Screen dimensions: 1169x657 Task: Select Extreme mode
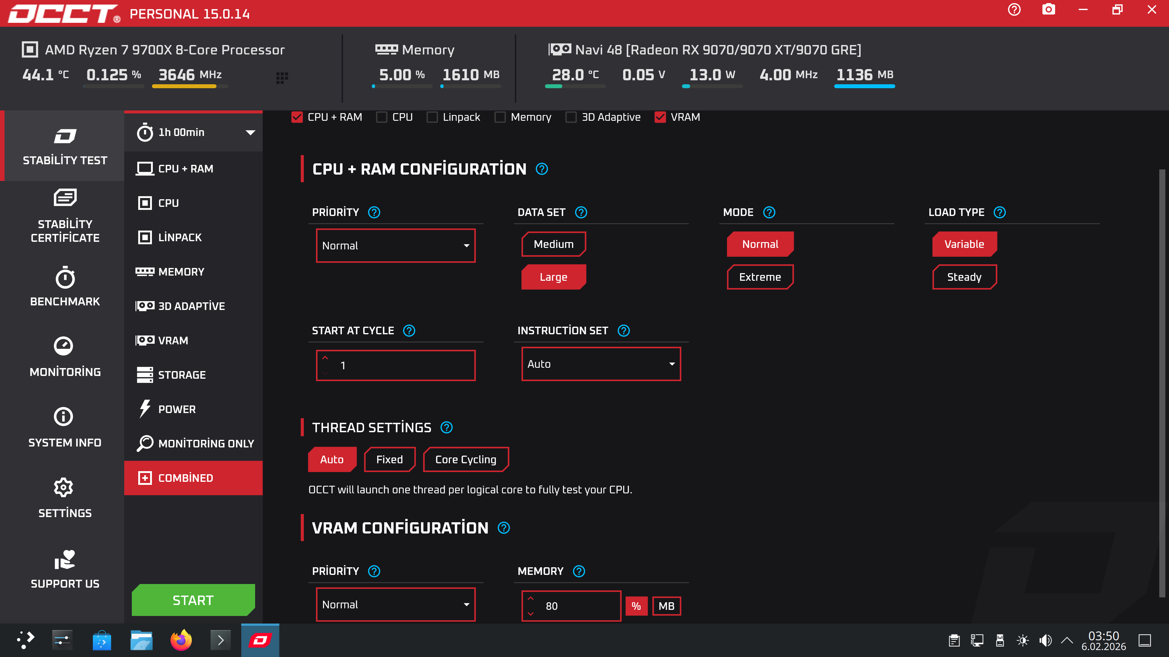760,277
